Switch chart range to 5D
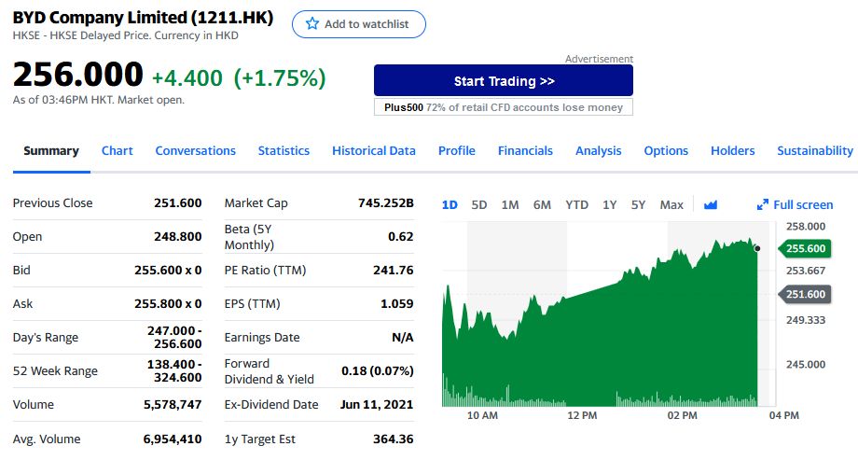Screen dimensions: 858x474 479,204
